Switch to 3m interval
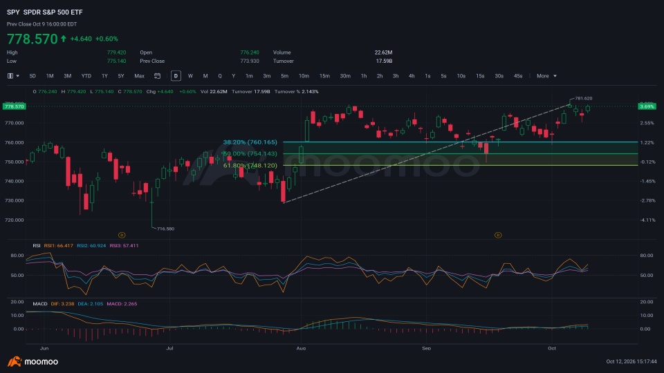Screen dimensions: 664x373 (x=267, y=76)
